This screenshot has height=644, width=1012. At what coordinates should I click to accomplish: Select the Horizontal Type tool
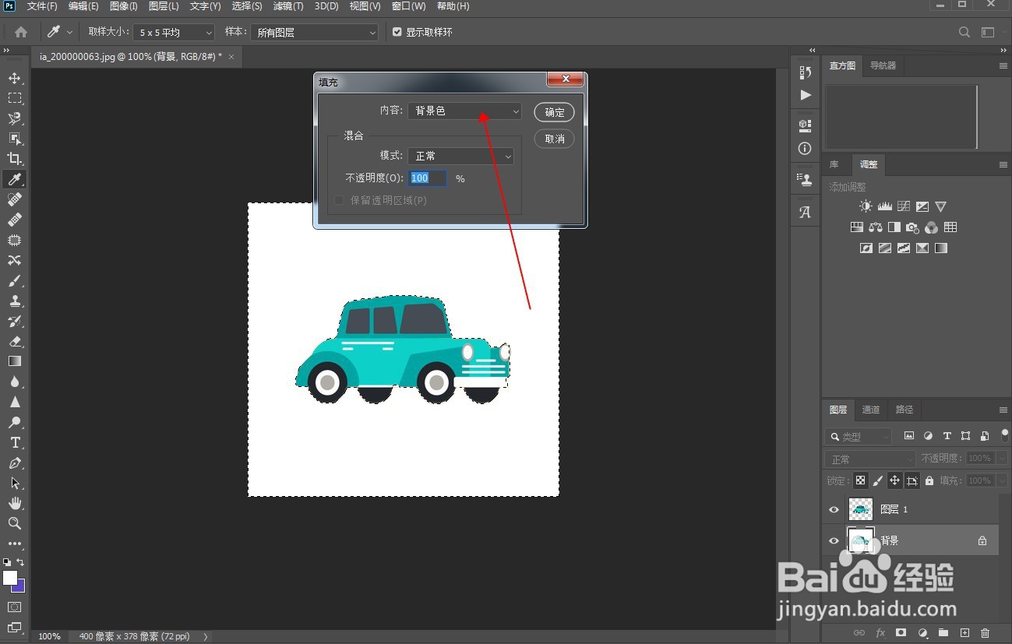[14, 442]
